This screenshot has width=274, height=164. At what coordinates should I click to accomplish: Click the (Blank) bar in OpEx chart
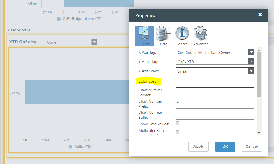tap(77, 92)
